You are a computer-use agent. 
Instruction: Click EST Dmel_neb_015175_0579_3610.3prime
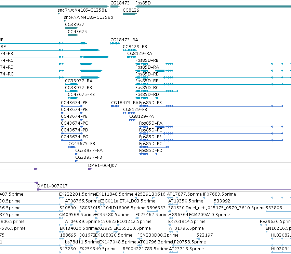tap(226, 208)
